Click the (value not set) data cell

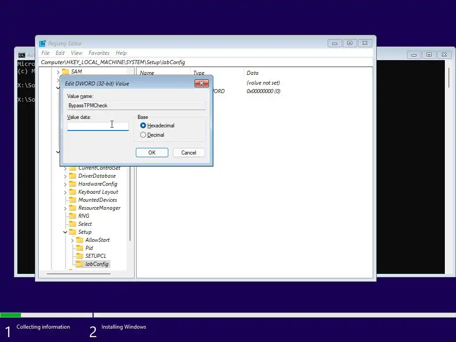(263, 83)
